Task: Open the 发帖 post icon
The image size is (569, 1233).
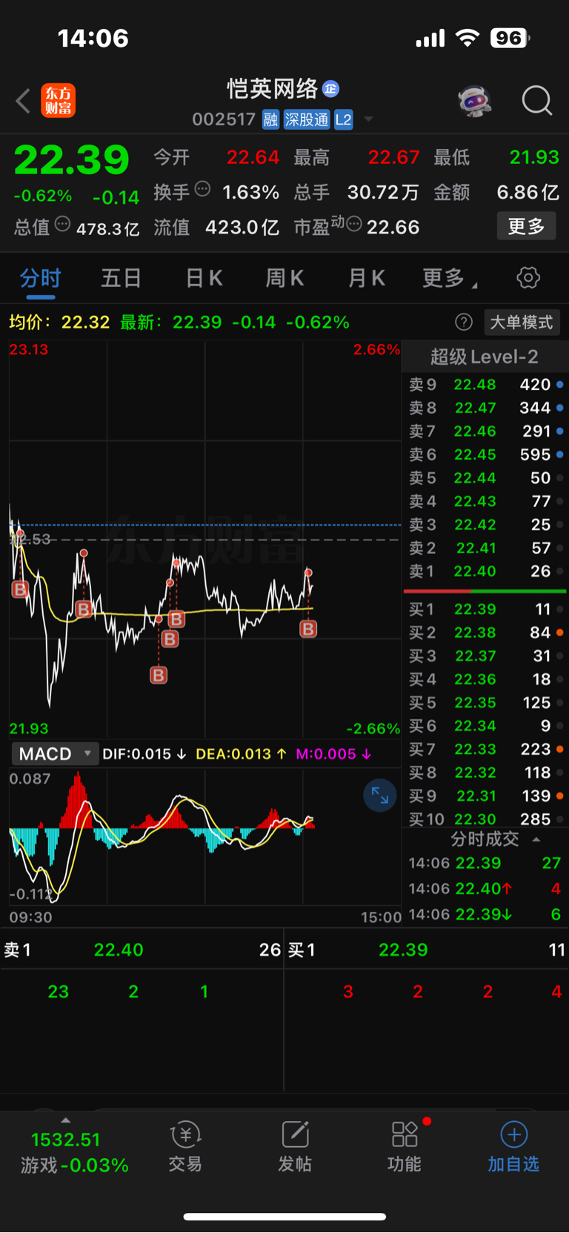Action: click(295, 1147)
